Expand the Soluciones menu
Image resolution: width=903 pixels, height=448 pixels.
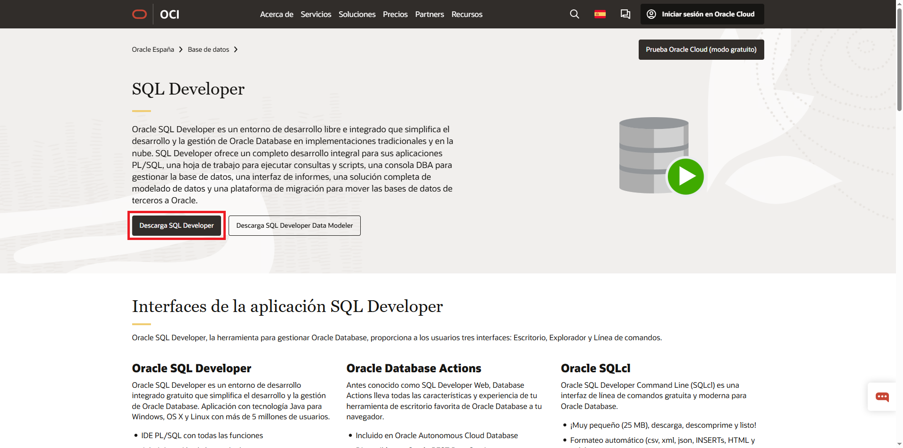click(356, 14)
